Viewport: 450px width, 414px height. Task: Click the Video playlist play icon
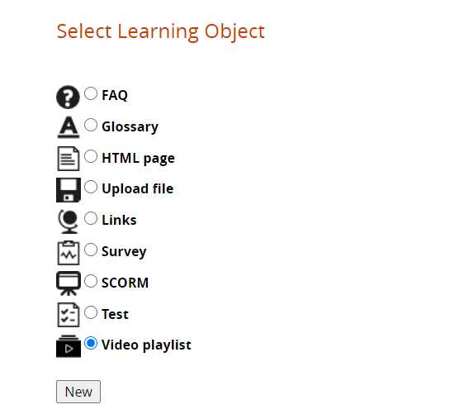(69, 346)
